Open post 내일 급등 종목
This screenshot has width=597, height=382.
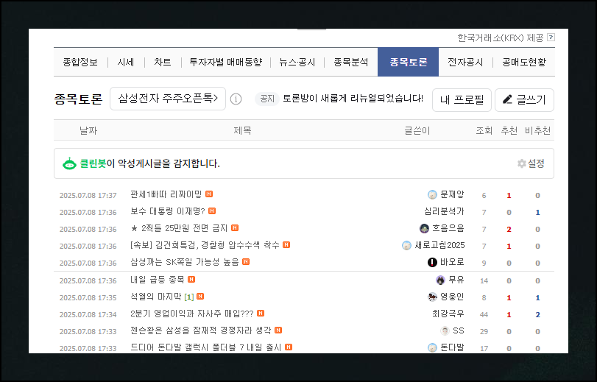[158, 280]
